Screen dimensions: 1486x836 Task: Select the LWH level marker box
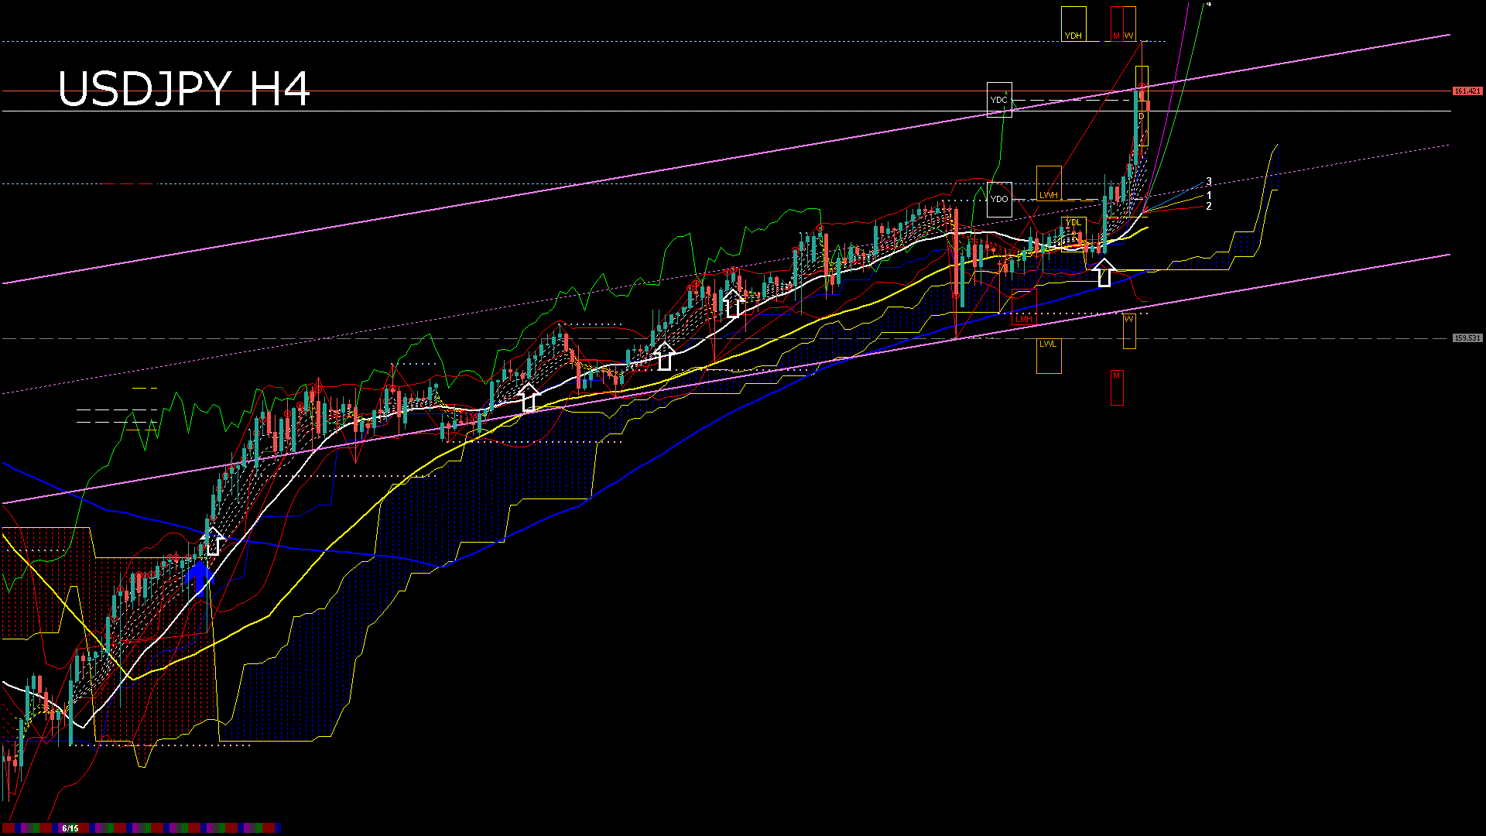point(1049,183)
